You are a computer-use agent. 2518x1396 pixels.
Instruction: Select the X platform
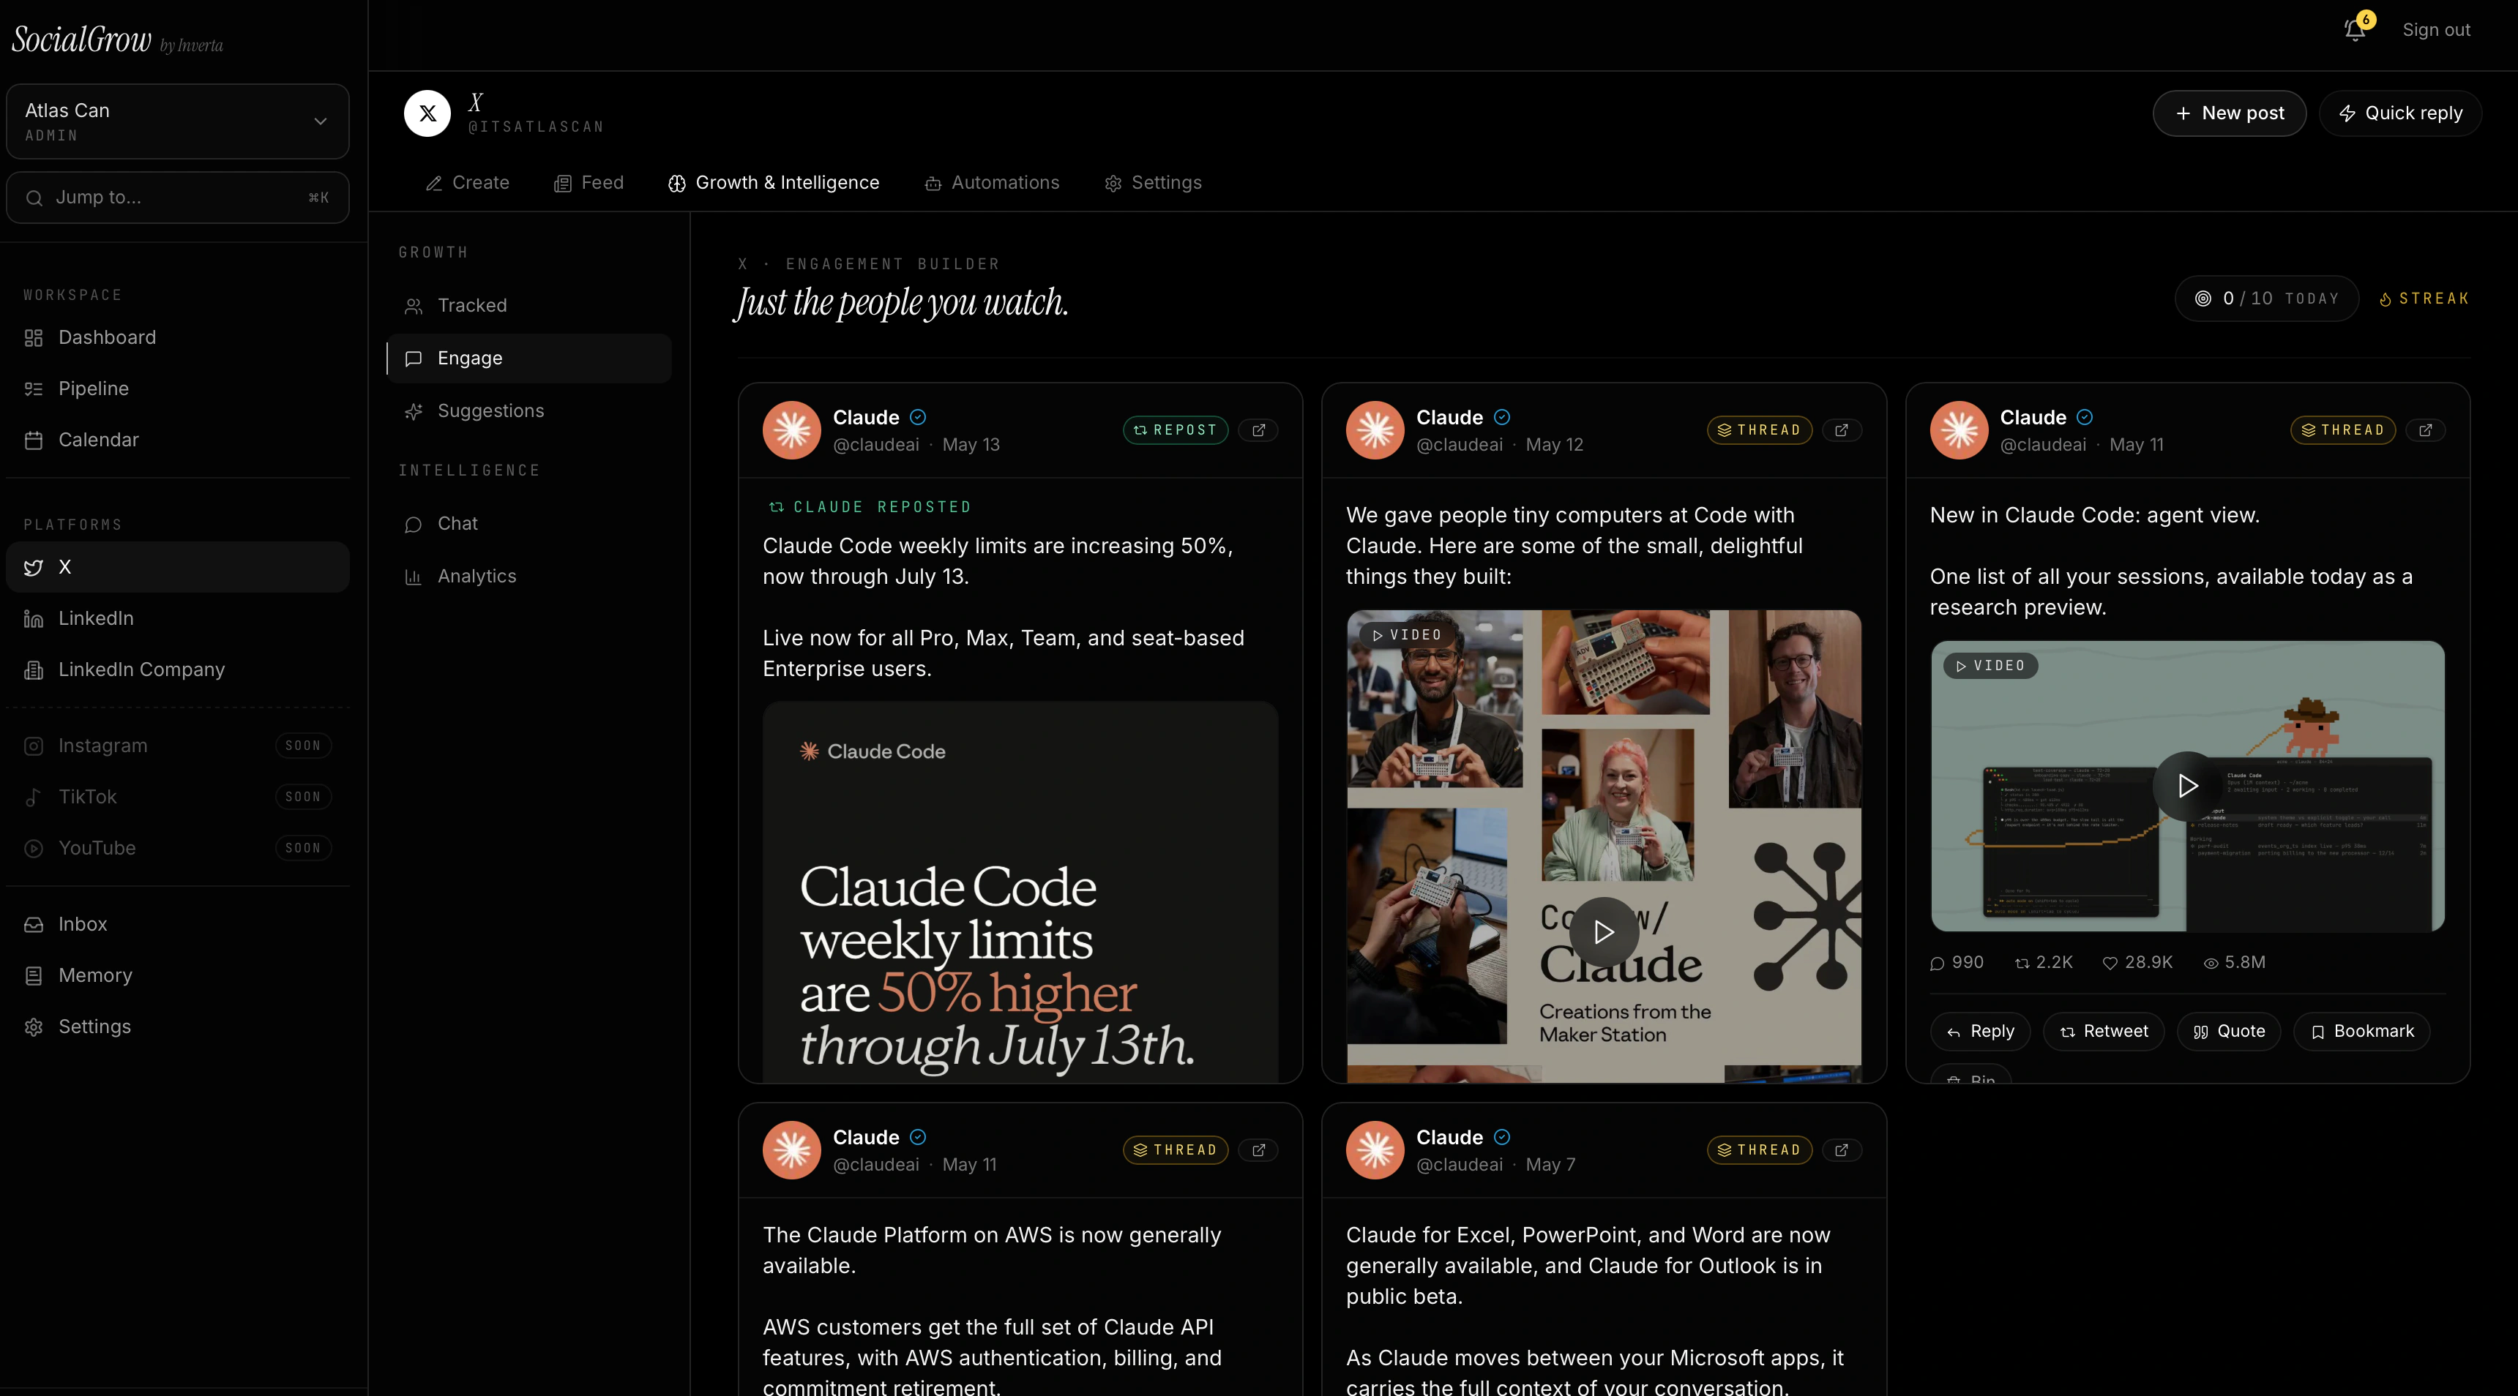(x=178, y=566)
